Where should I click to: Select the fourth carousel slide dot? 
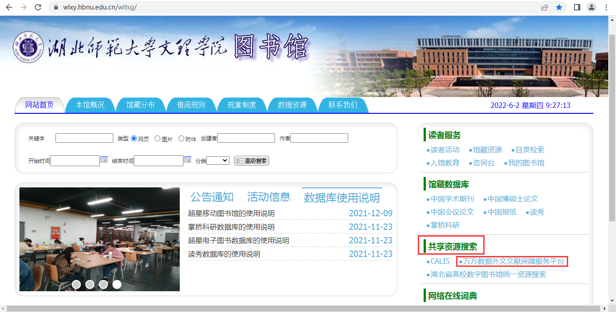pyautogui.click(x=117, y=284)
